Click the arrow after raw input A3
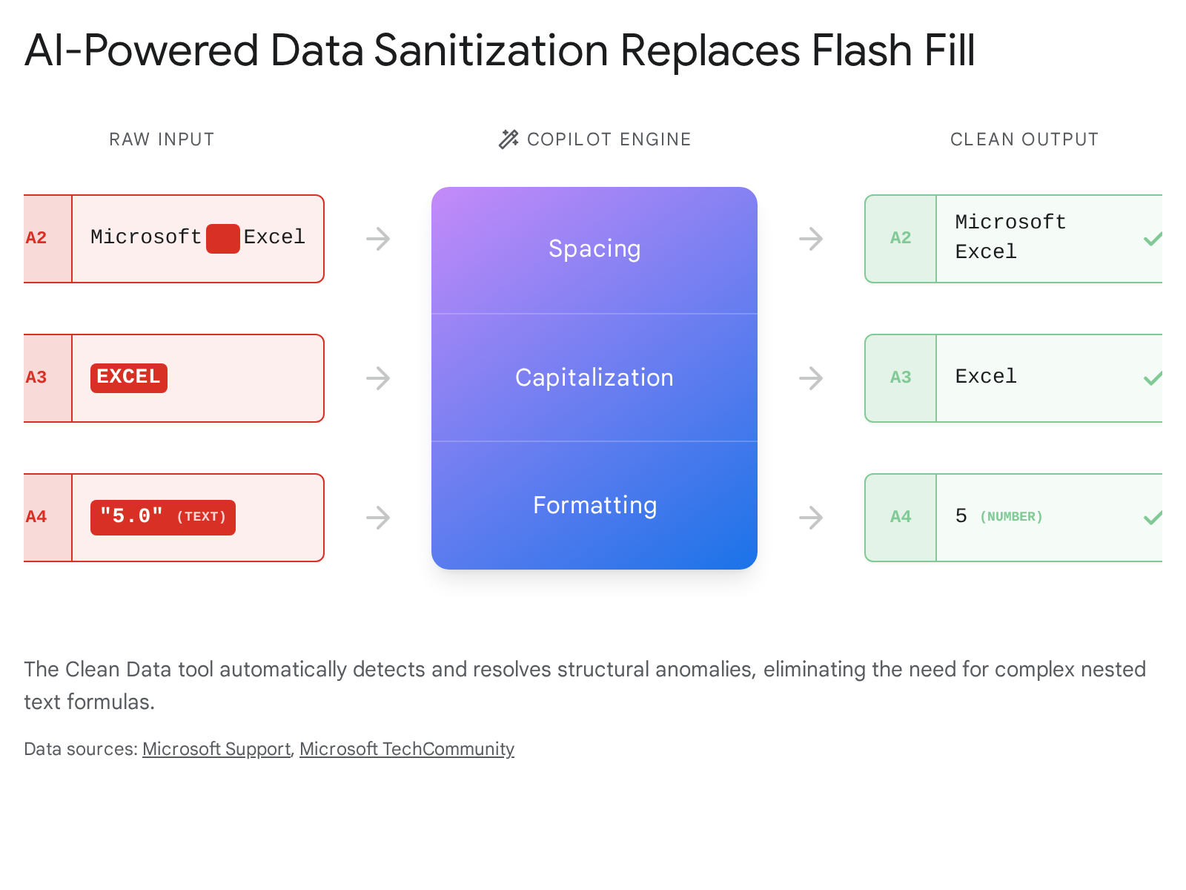 pyautogui.click(x=378, y=378)
